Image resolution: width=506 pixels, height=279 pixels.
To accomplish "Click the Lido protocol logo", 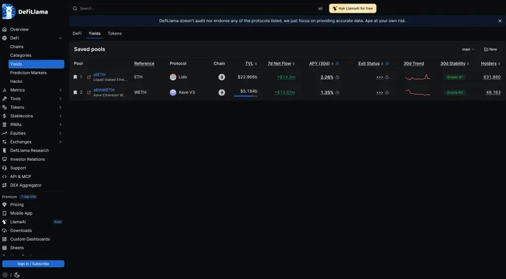I will click(173, 77).
